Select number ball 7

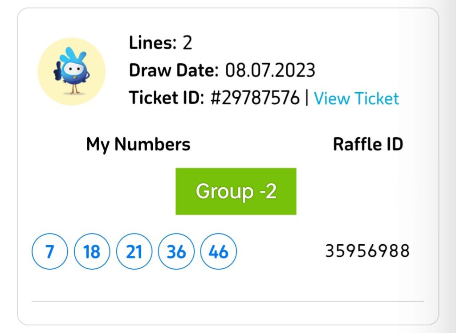(x=49, y=252)
